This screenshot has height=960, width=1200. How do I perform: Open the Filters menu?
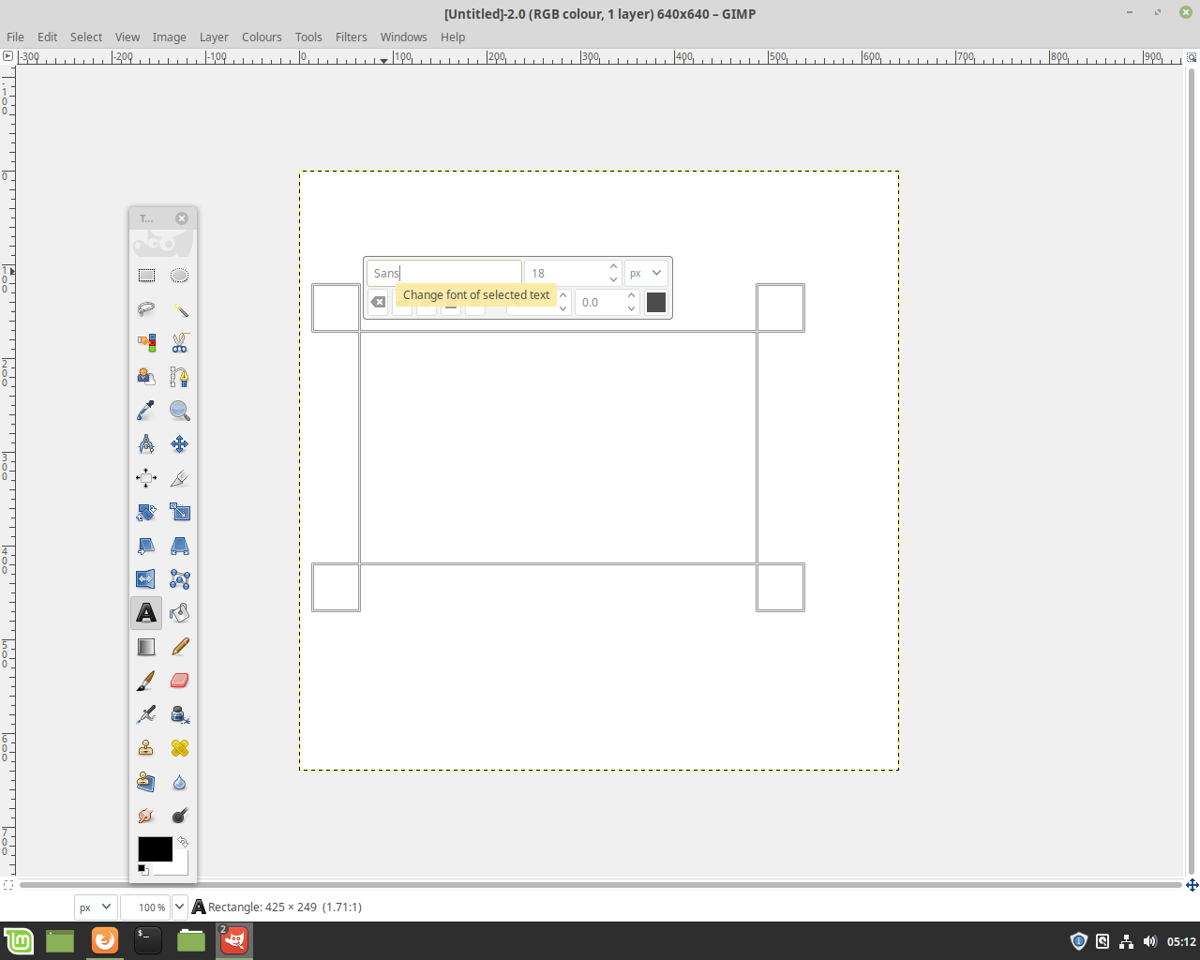tap(351, 37)
